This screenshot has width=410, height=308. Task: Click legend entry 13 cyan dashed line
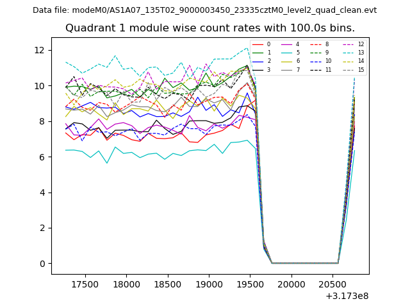point(350,53)
